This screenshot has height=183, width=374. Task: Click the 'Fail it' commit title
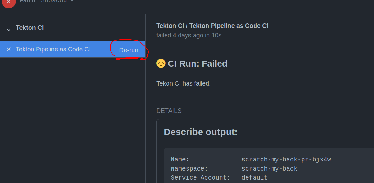(27, 1)
